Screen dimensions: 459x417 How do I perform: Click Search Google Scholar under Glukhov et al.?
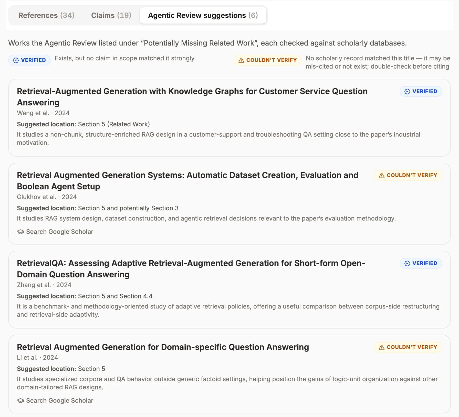[55, 232]
